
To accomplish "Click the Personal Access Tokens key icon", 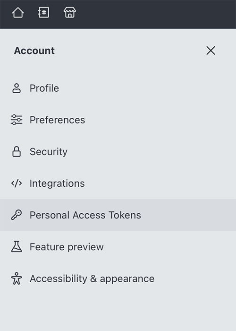I will click(x=17, y=215).
